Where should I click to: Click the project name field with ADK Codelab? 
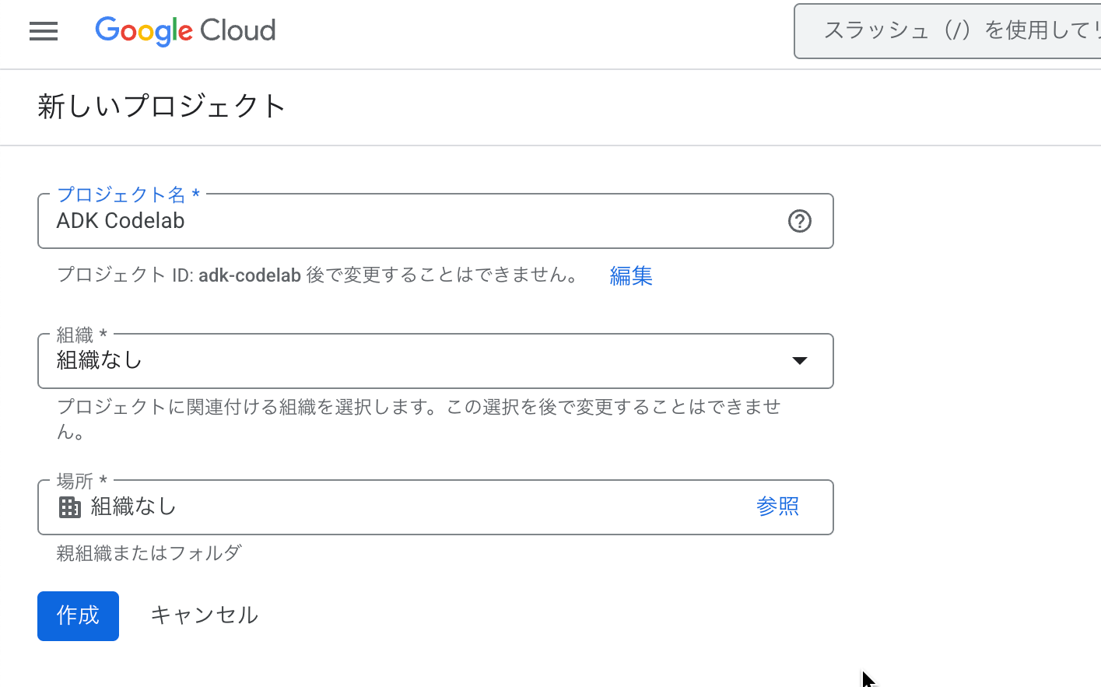coord(436,221)
